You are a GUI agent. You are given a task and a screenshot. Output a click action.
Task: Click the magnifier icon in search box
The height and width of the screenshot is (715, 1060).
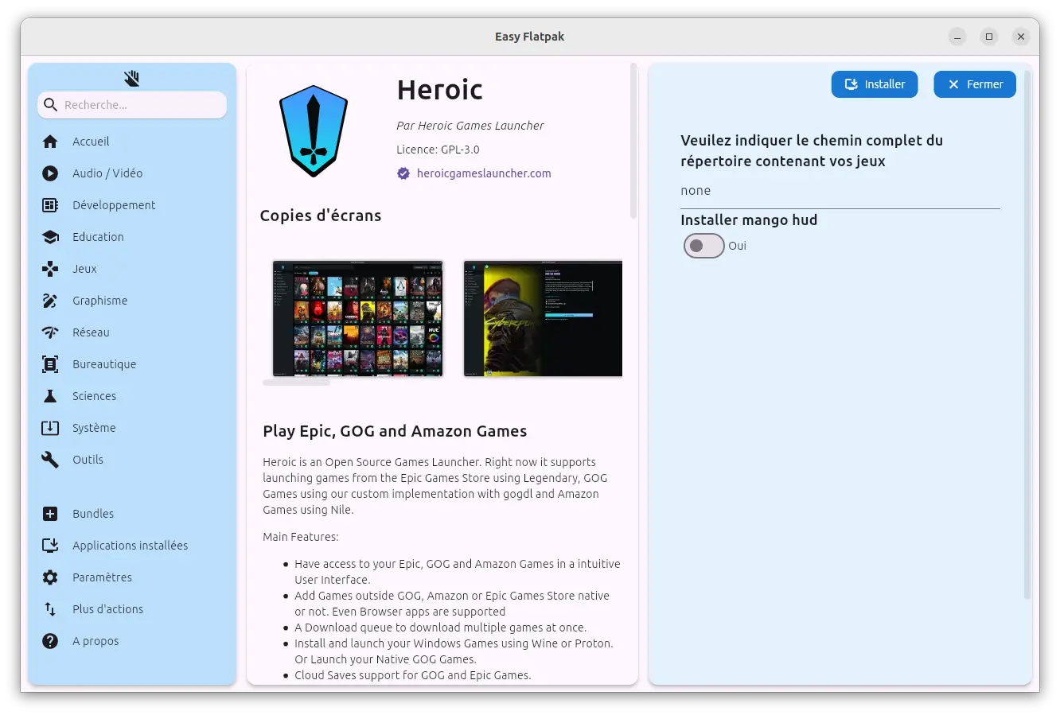(x=51, y=105)
